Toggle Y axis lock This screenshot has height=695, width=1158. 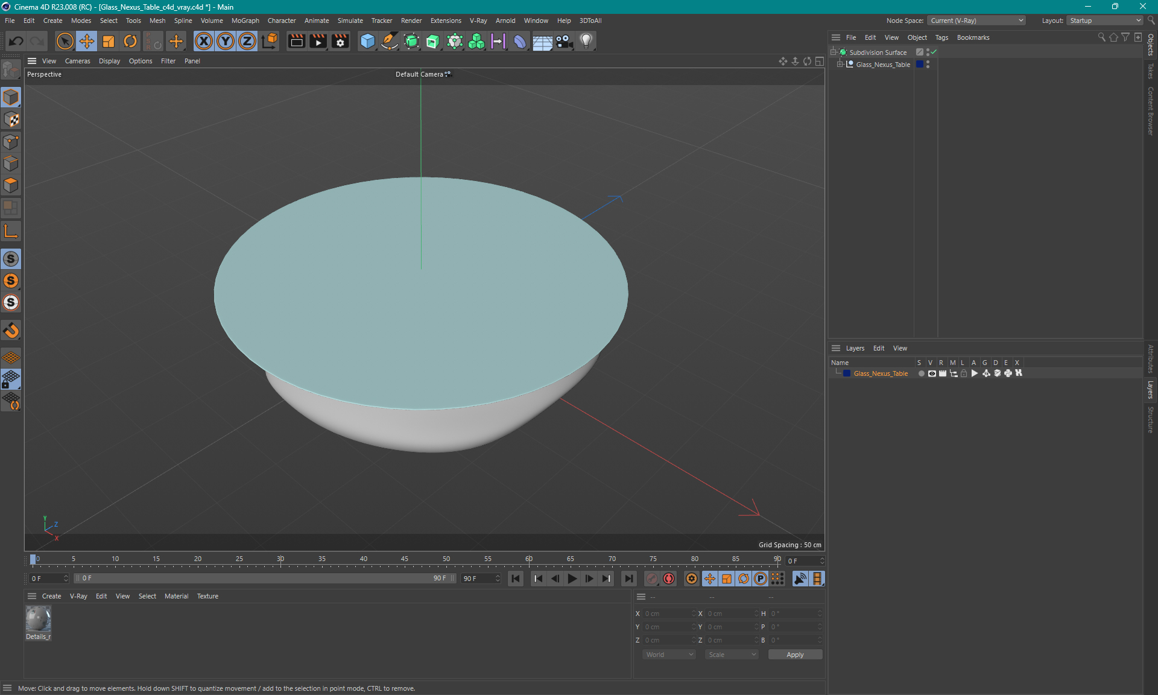226,41
